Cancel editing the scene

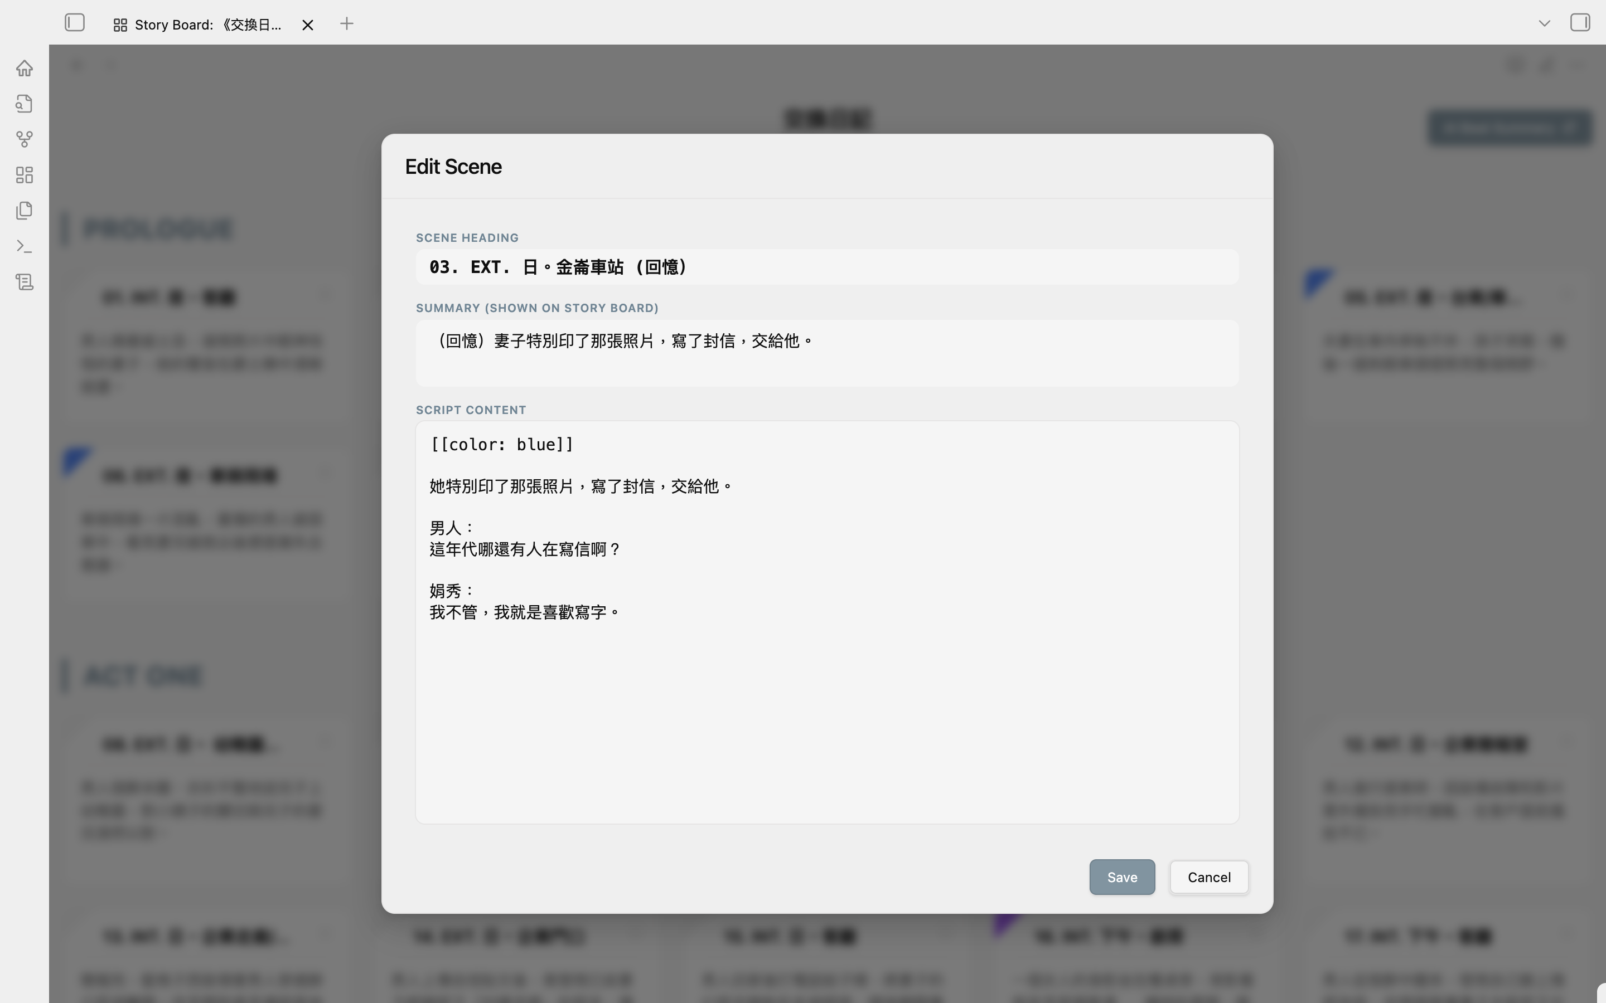coord(1209,877)
